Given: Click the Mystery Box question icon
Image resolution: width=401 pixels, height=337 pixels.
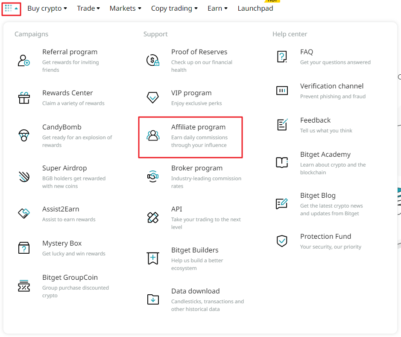Looking at the screenshot, I should (24, 248).
